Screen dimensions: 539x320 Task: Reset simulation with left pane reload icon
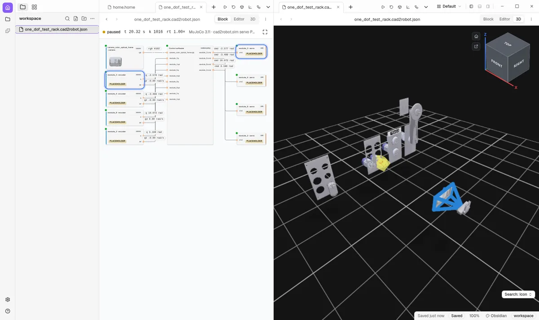click(234, 7)
